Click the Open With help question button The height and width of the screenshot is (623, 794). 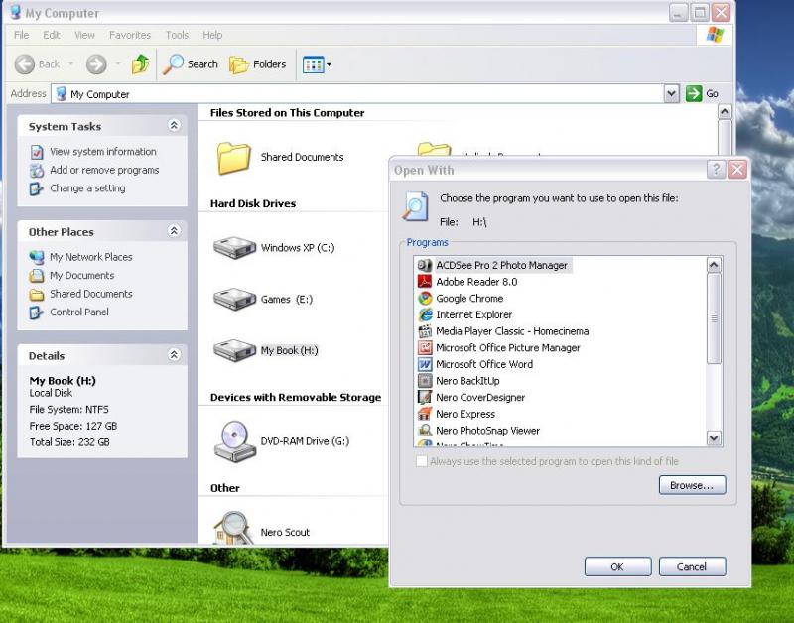(716, 169)
